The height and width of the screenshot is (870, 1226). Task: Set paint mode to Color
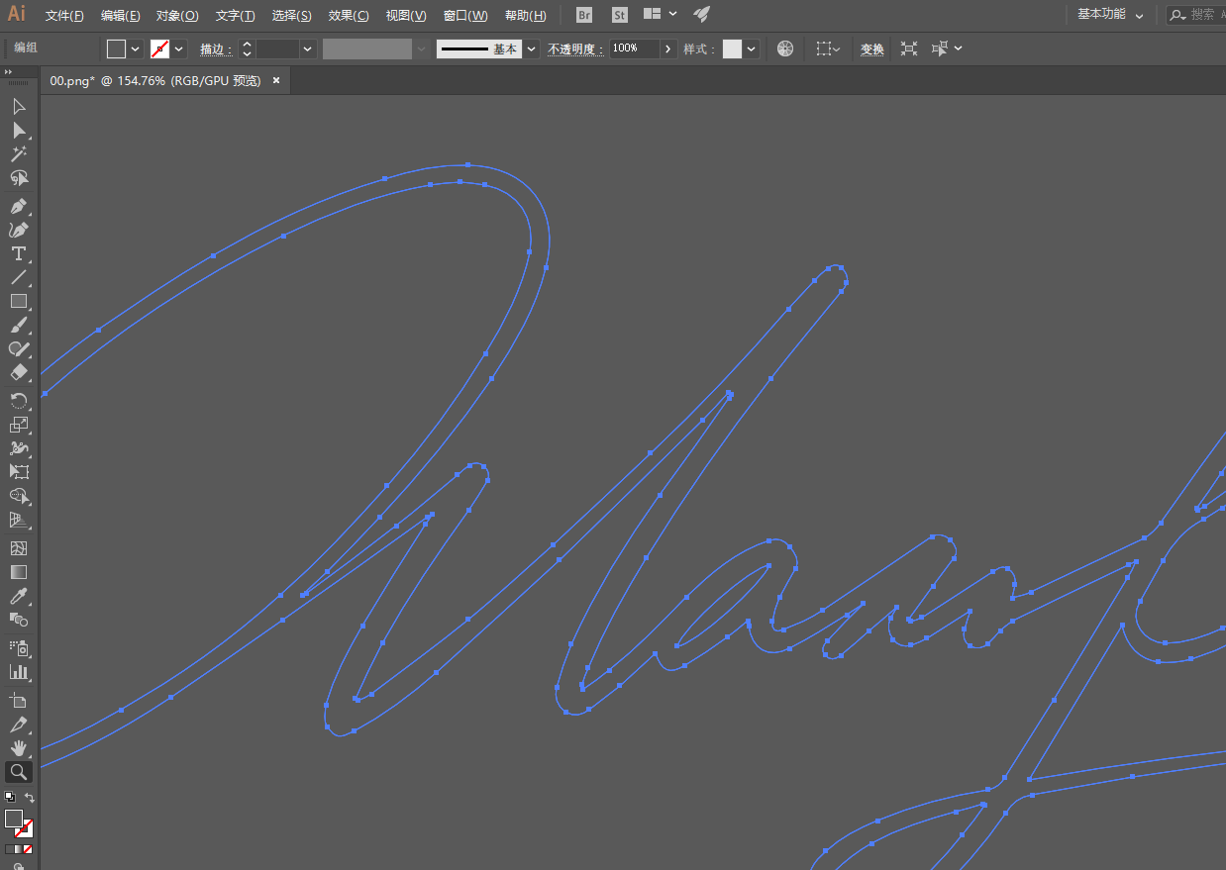pyautogui.click(x=11, y=849)
